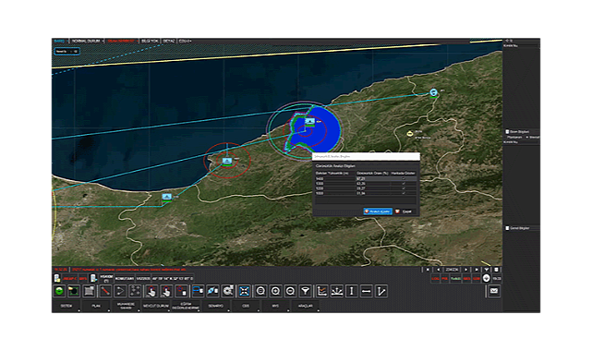Select the 87,21 visibility ratio cell
This screenshot has height=351, width=592.
(x=372, y=178)
